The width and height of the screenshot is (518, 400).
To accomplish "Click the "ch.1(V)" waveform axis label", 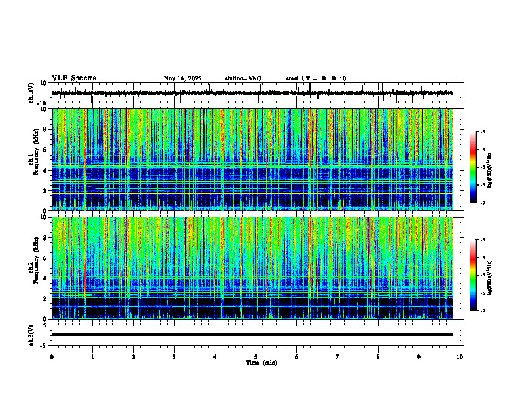I will (x=31, y=93).
